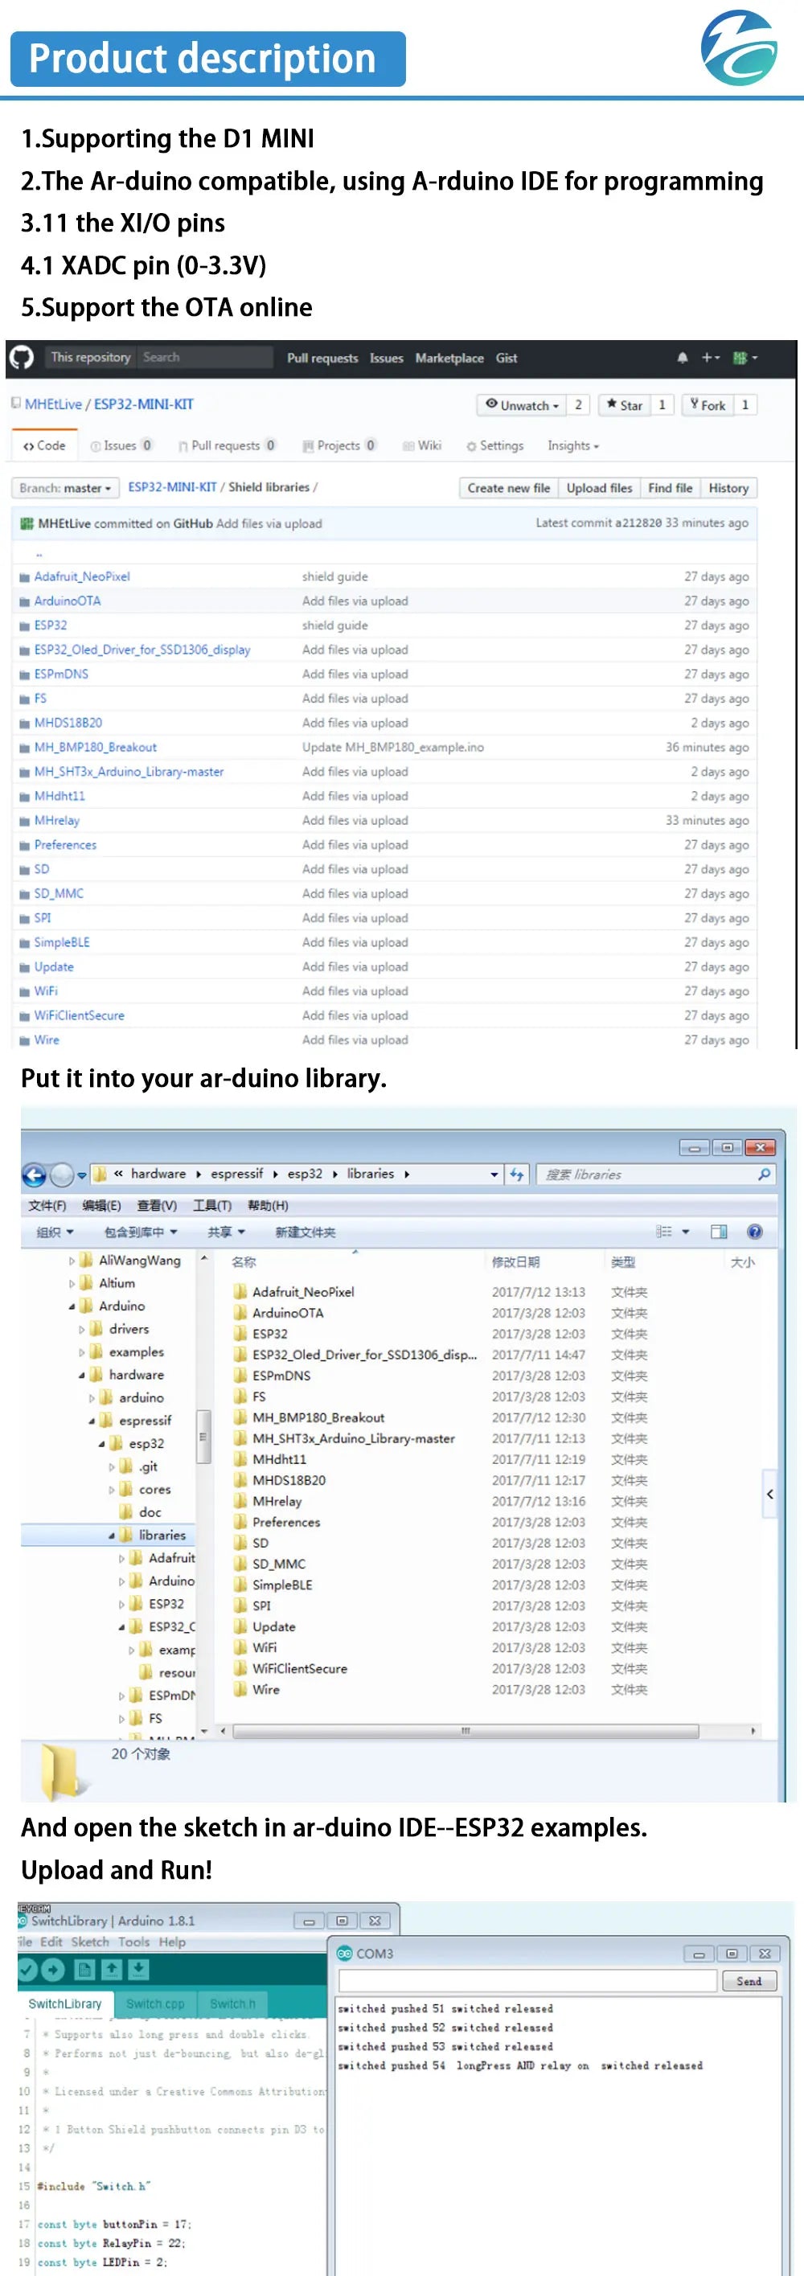The image size is (804, 2276).
Task: Open the GitHub logo home icon
Action: tap(22, 357)
